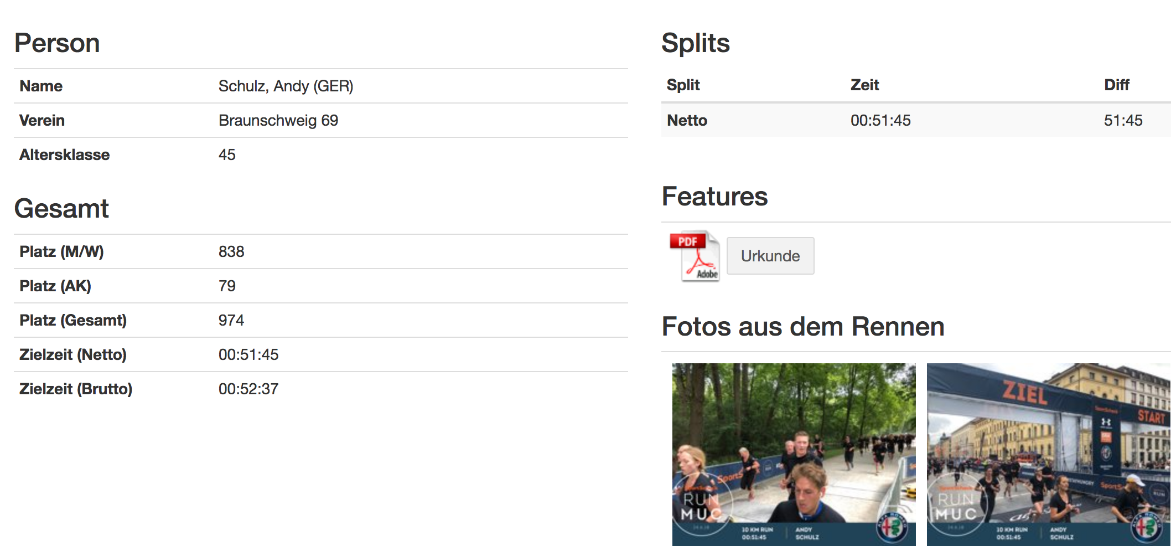The image size is (1171, 546).
Task: Open the Adobe PDF certificate icon
Action: click(x=695, y=256)
